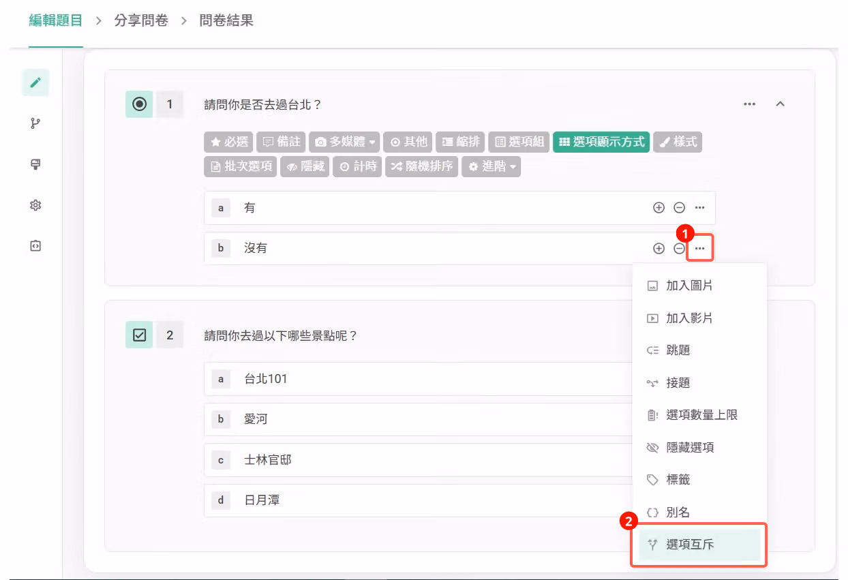The width and height of the screenshot is (848, 580).
Task: Remove option 有 with the minus icon
Action: click(x=679, y=208)
